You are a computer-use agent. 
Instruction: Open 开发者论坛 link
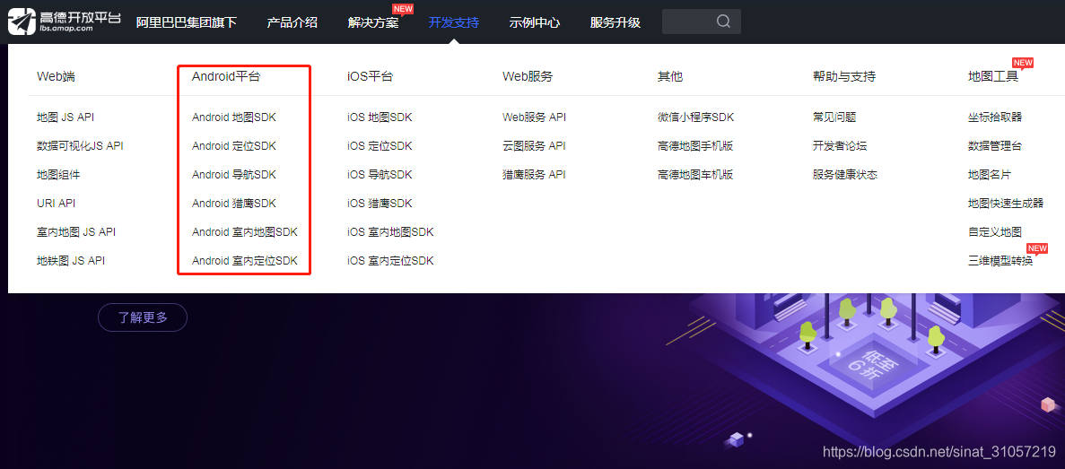[840, 146]
